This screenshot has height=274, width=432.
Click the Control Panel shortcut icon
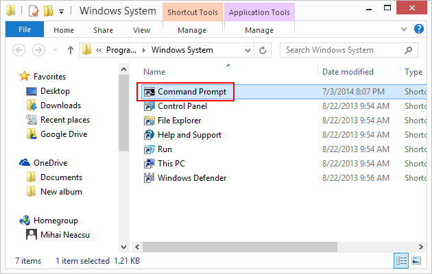coord(149,106)
